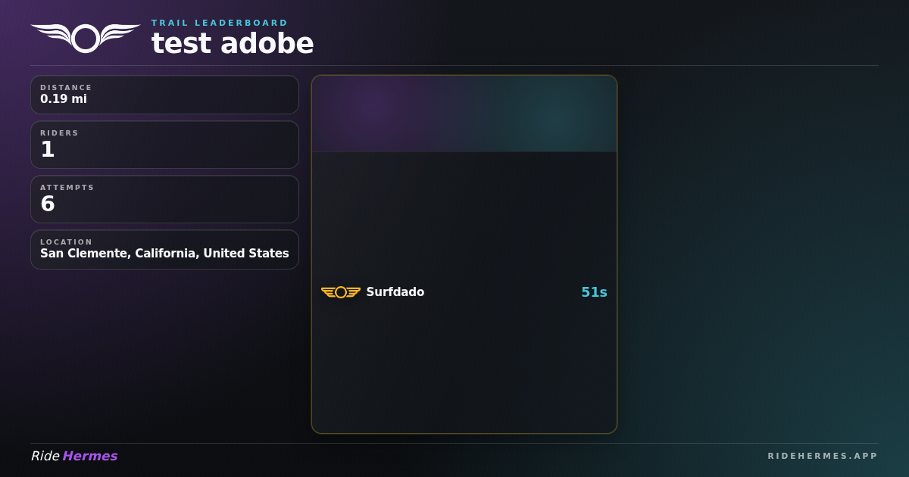This screenshot has width=909, height=477.
Task: Select the Surfdado rider name
Action: coord(395,292)
